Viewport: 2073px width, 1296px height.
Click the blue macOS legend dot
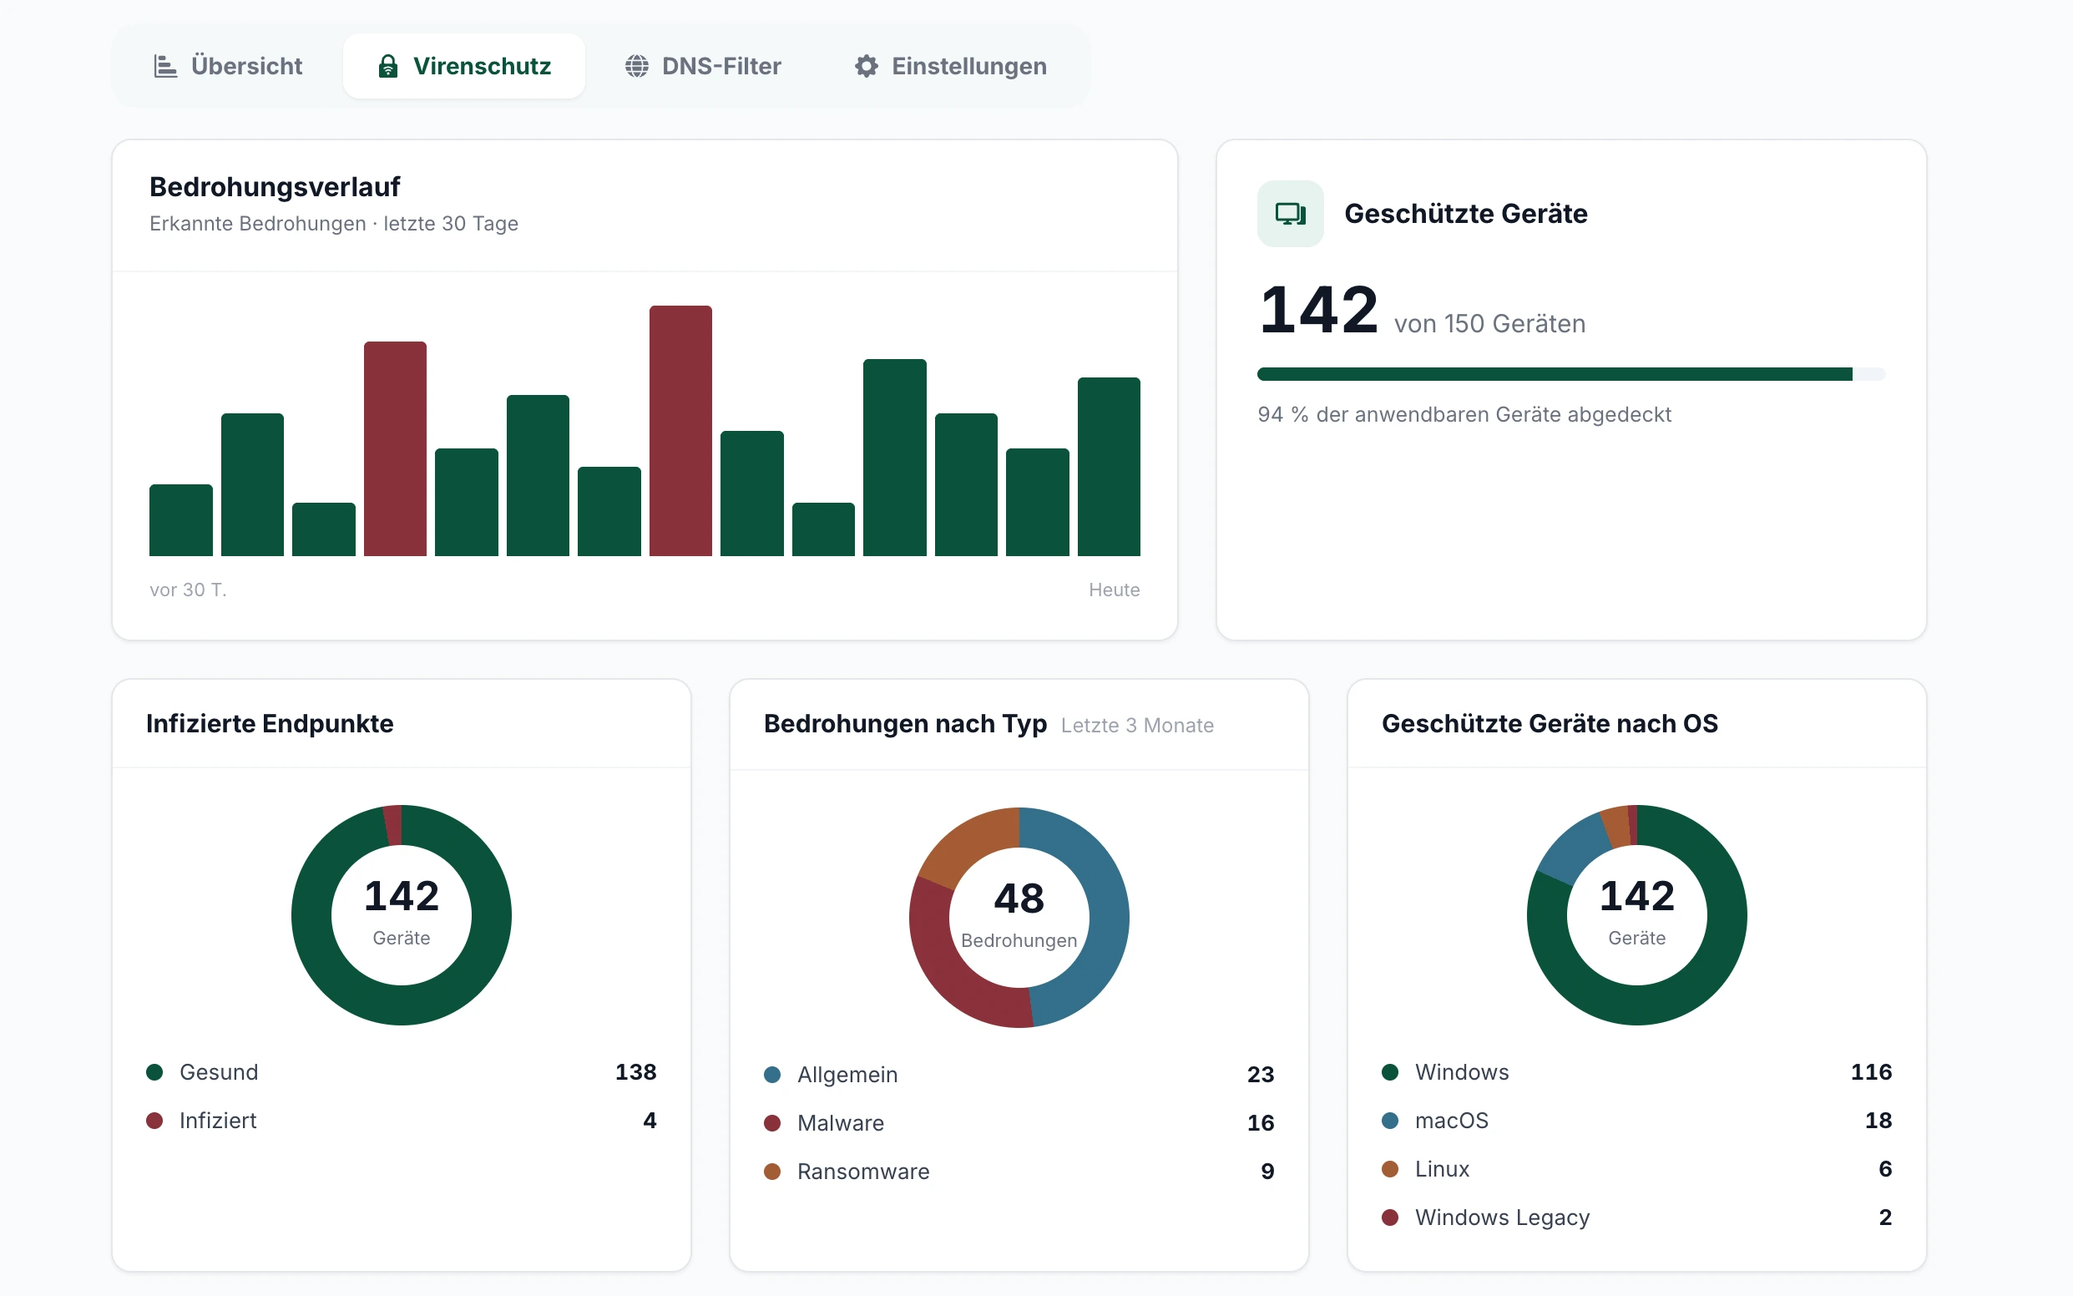point(1390,1121)
